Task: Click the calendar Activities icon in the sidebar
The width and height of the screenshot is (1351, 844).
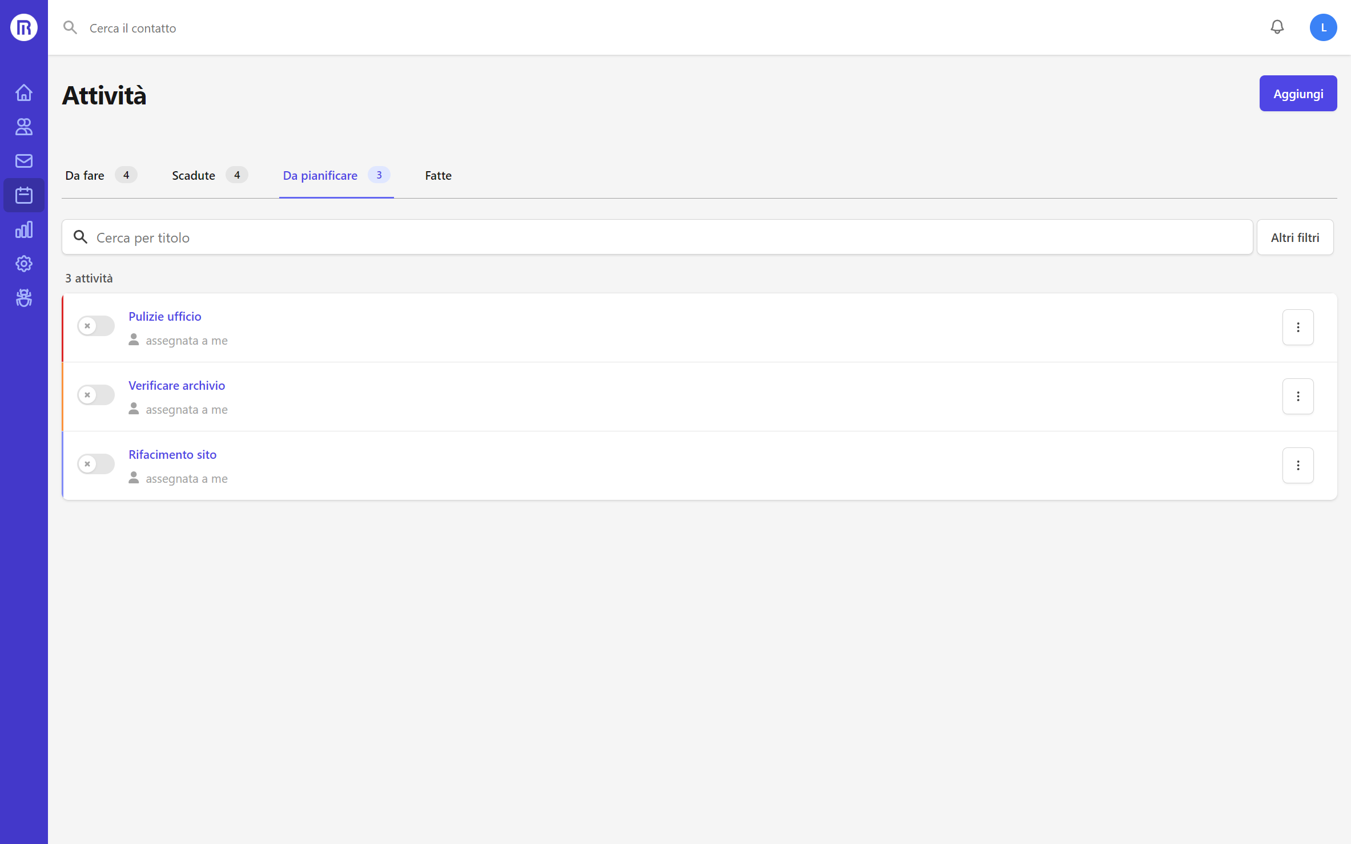Action: click(x=23, y=195)
